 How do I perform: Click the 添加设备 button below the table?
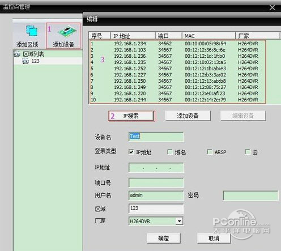pyautogui.click(x=188, y=116)
